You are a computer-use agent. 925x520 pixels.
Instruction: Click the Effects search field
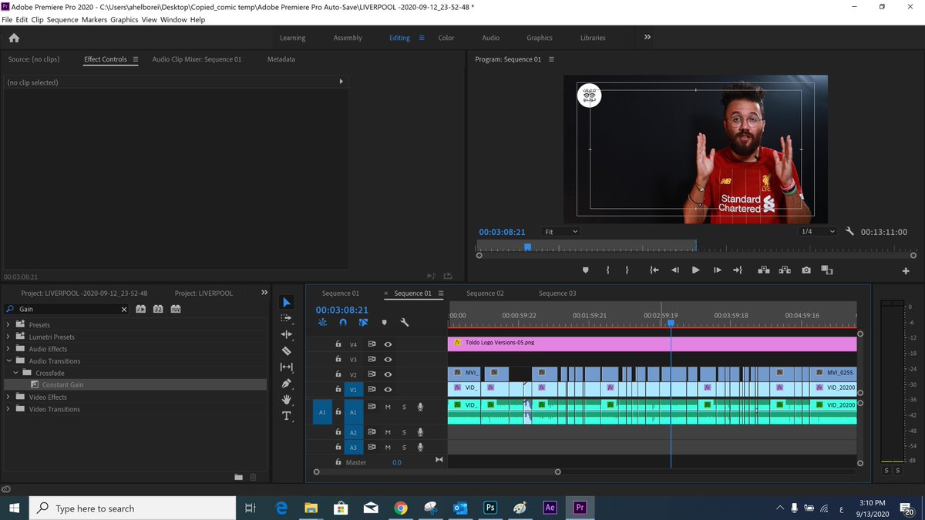pos(68,309)
